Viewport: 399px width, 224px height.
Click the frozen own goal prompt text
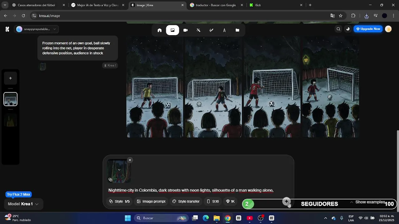point(76,48)
